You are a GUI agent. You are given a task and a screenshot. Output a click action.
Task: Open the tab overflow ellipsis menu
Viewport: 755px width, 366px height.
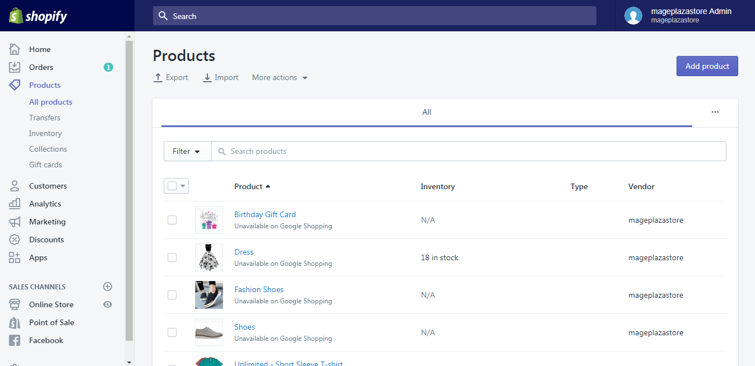pos(715,111)
